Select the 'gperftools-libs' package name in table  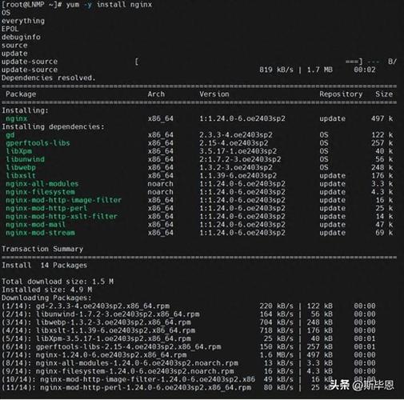[x=38, y=143]
